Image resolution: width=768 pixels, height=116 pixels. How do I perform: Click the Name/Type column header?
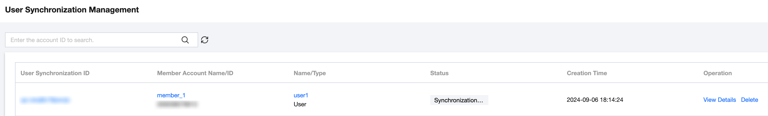pyautogui.click(x=309, y=73)
